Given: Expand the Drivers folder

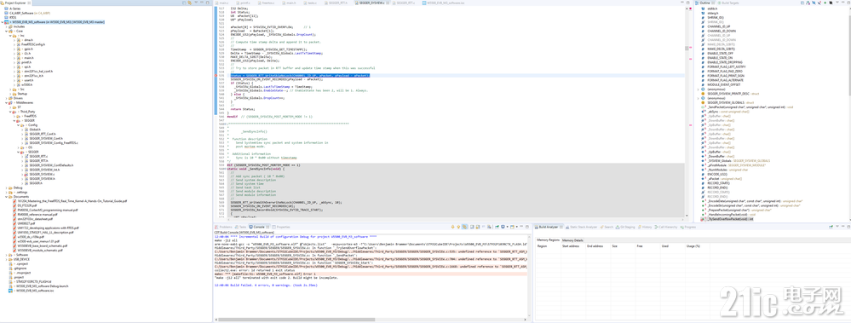Looking at the screenshot, I should click(x=6, y=98).
